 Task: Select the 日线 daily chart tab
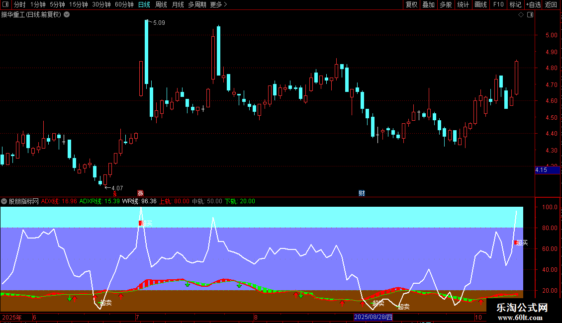tap(144, 4)
